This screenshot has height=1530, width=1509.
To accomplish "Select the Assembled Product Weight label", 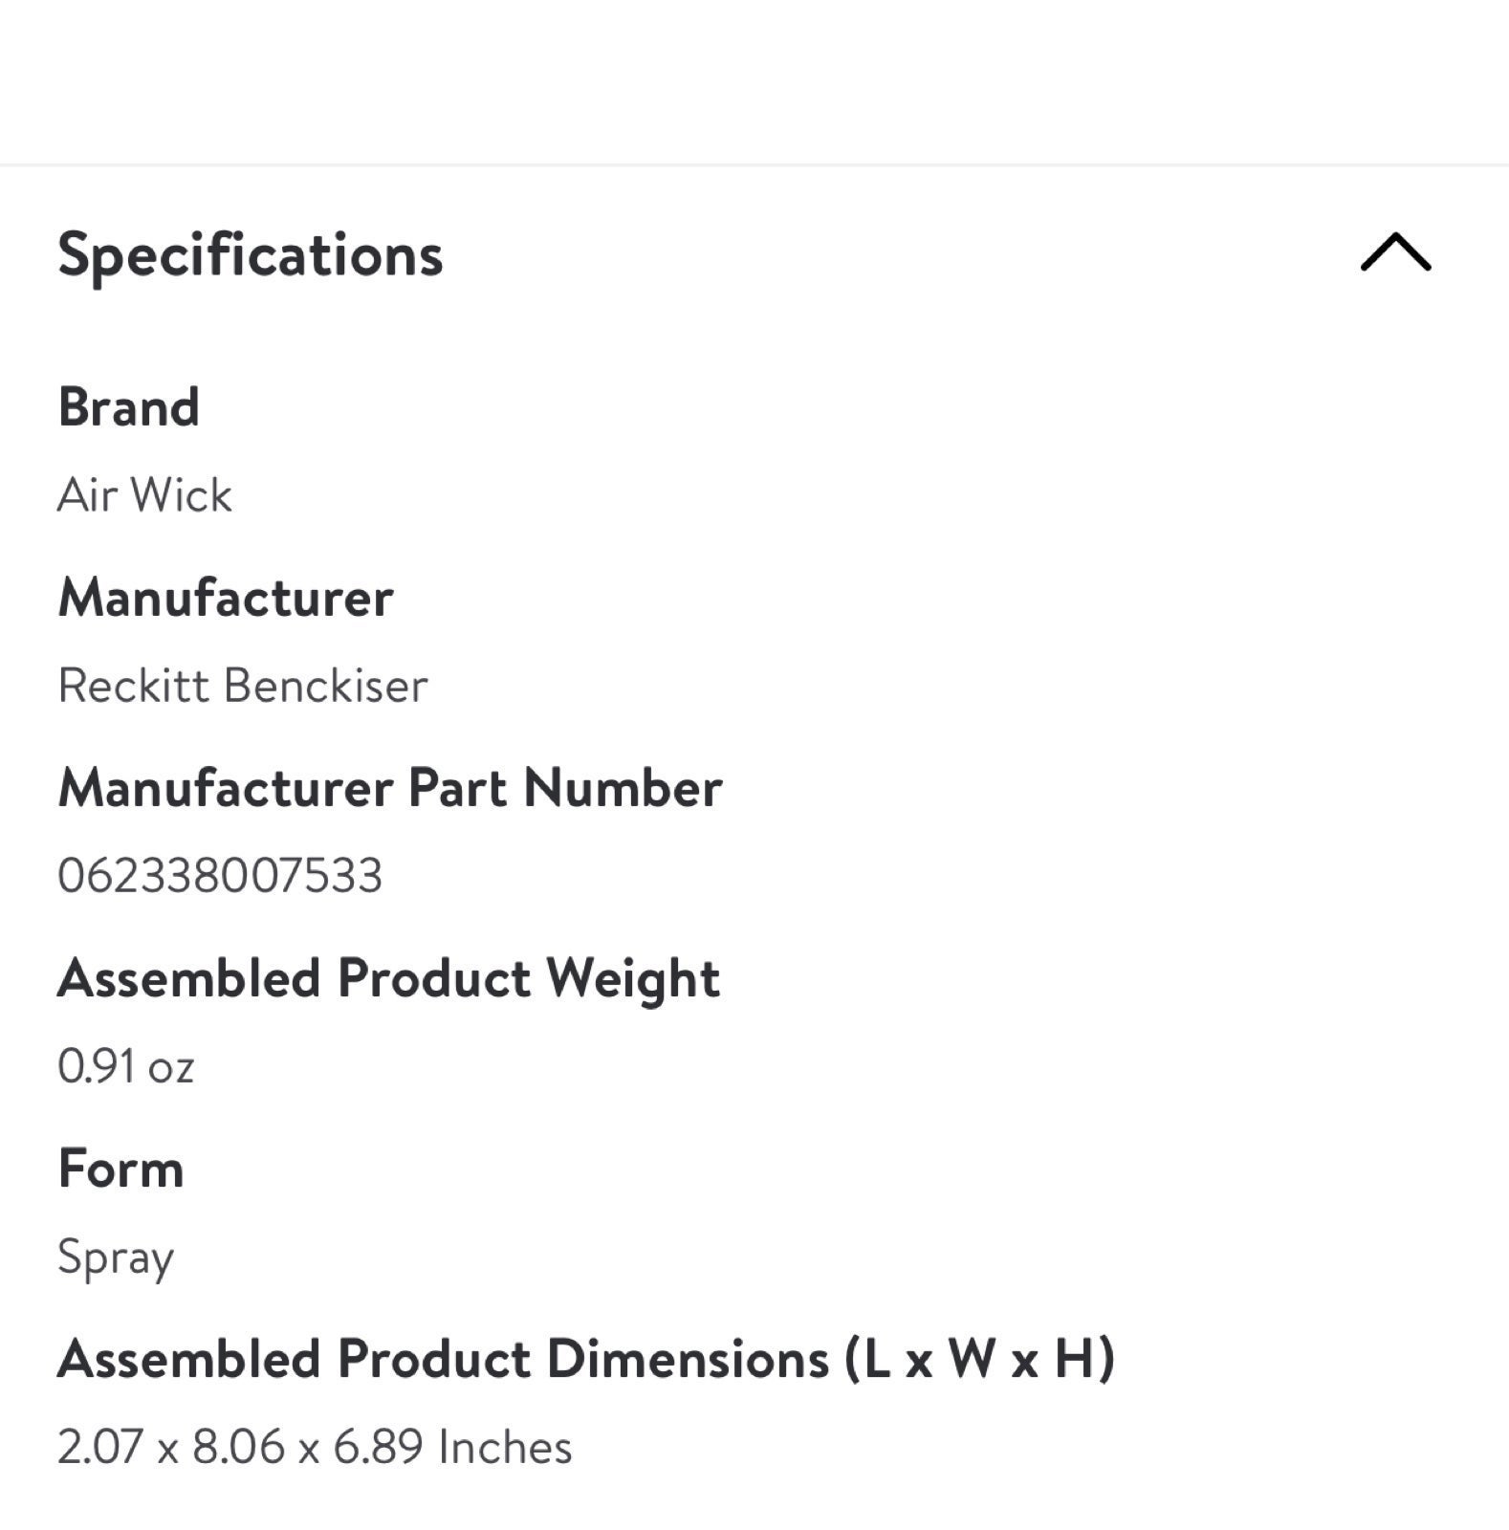I will 389,979.
